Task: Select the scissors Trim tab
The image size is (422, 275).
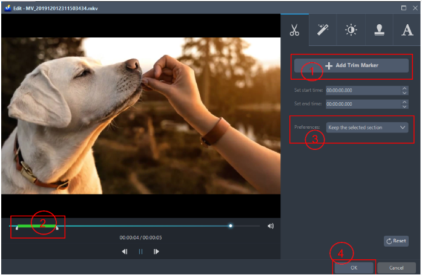Action: click(x=294, y=30)
